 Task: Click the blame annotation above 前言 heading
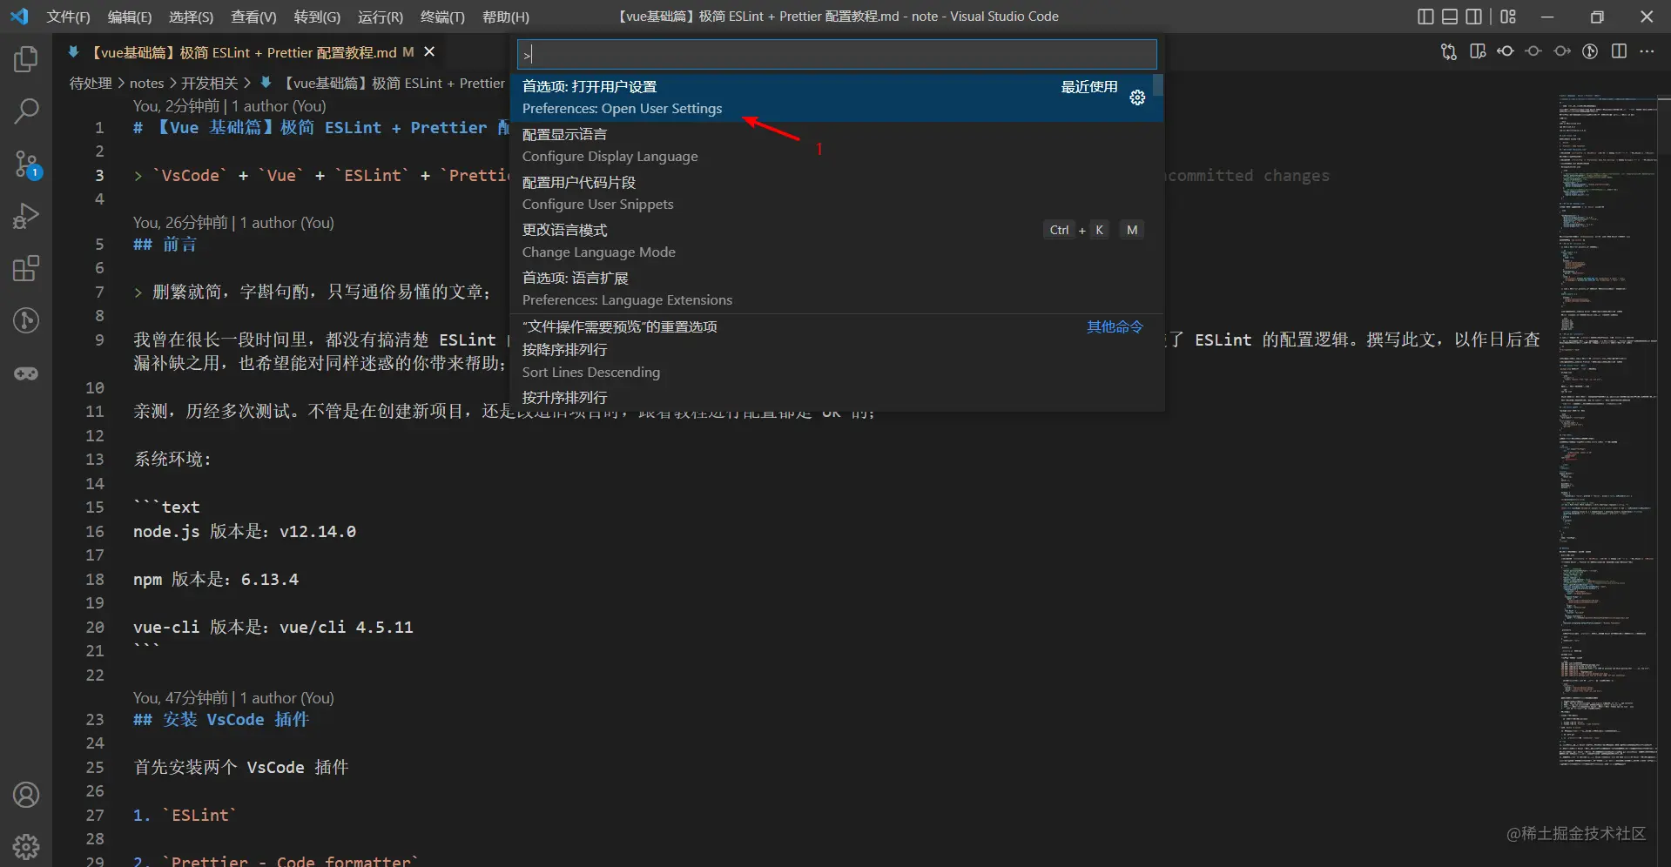coord(233,222)
